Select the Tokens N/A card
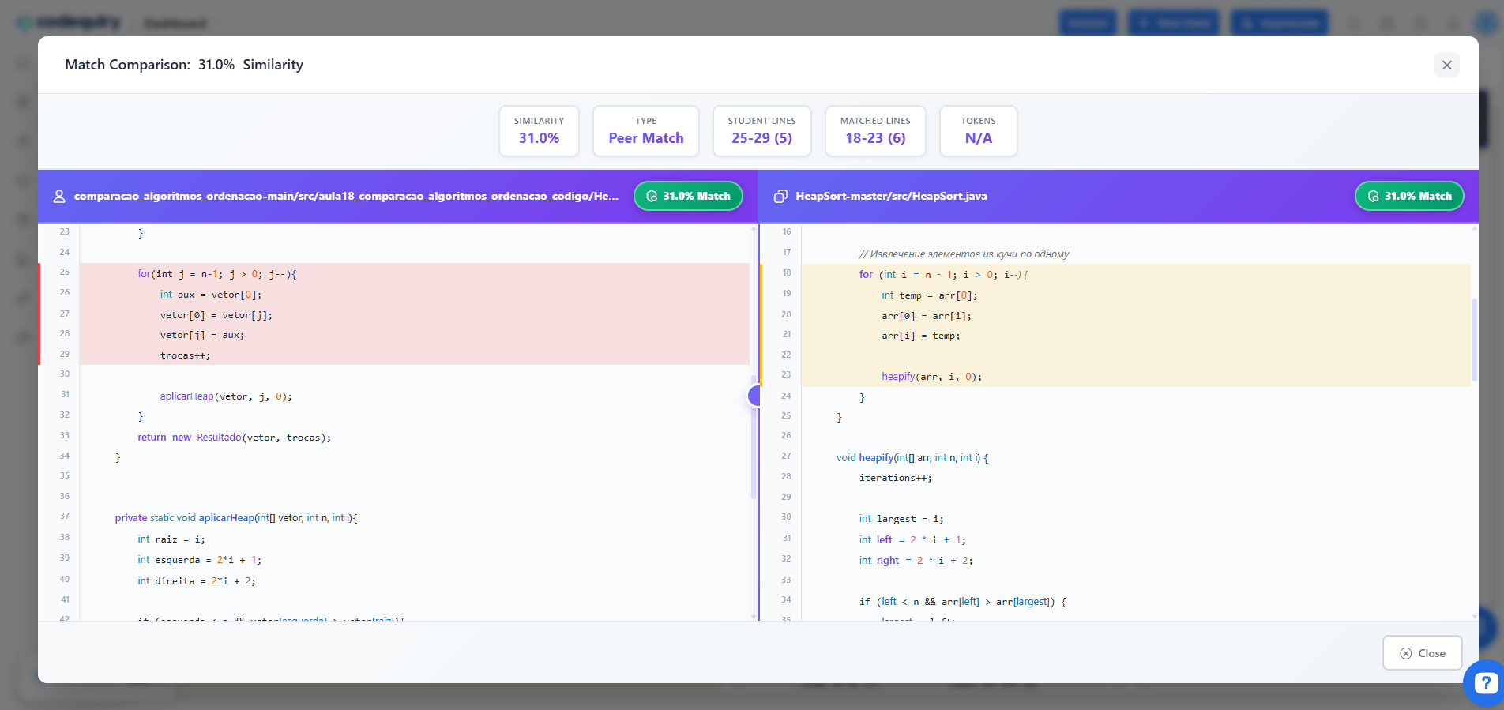Image resolution: width=1504 pixels, height=710 pixels. click(x=978, y=131)
